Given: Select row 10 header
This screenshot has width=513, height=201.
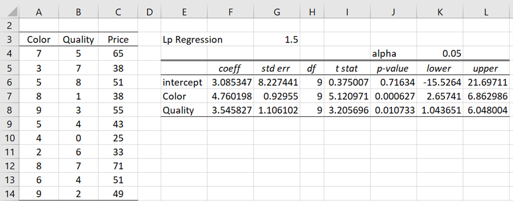Looking at the screenshot, I should 9,138.
